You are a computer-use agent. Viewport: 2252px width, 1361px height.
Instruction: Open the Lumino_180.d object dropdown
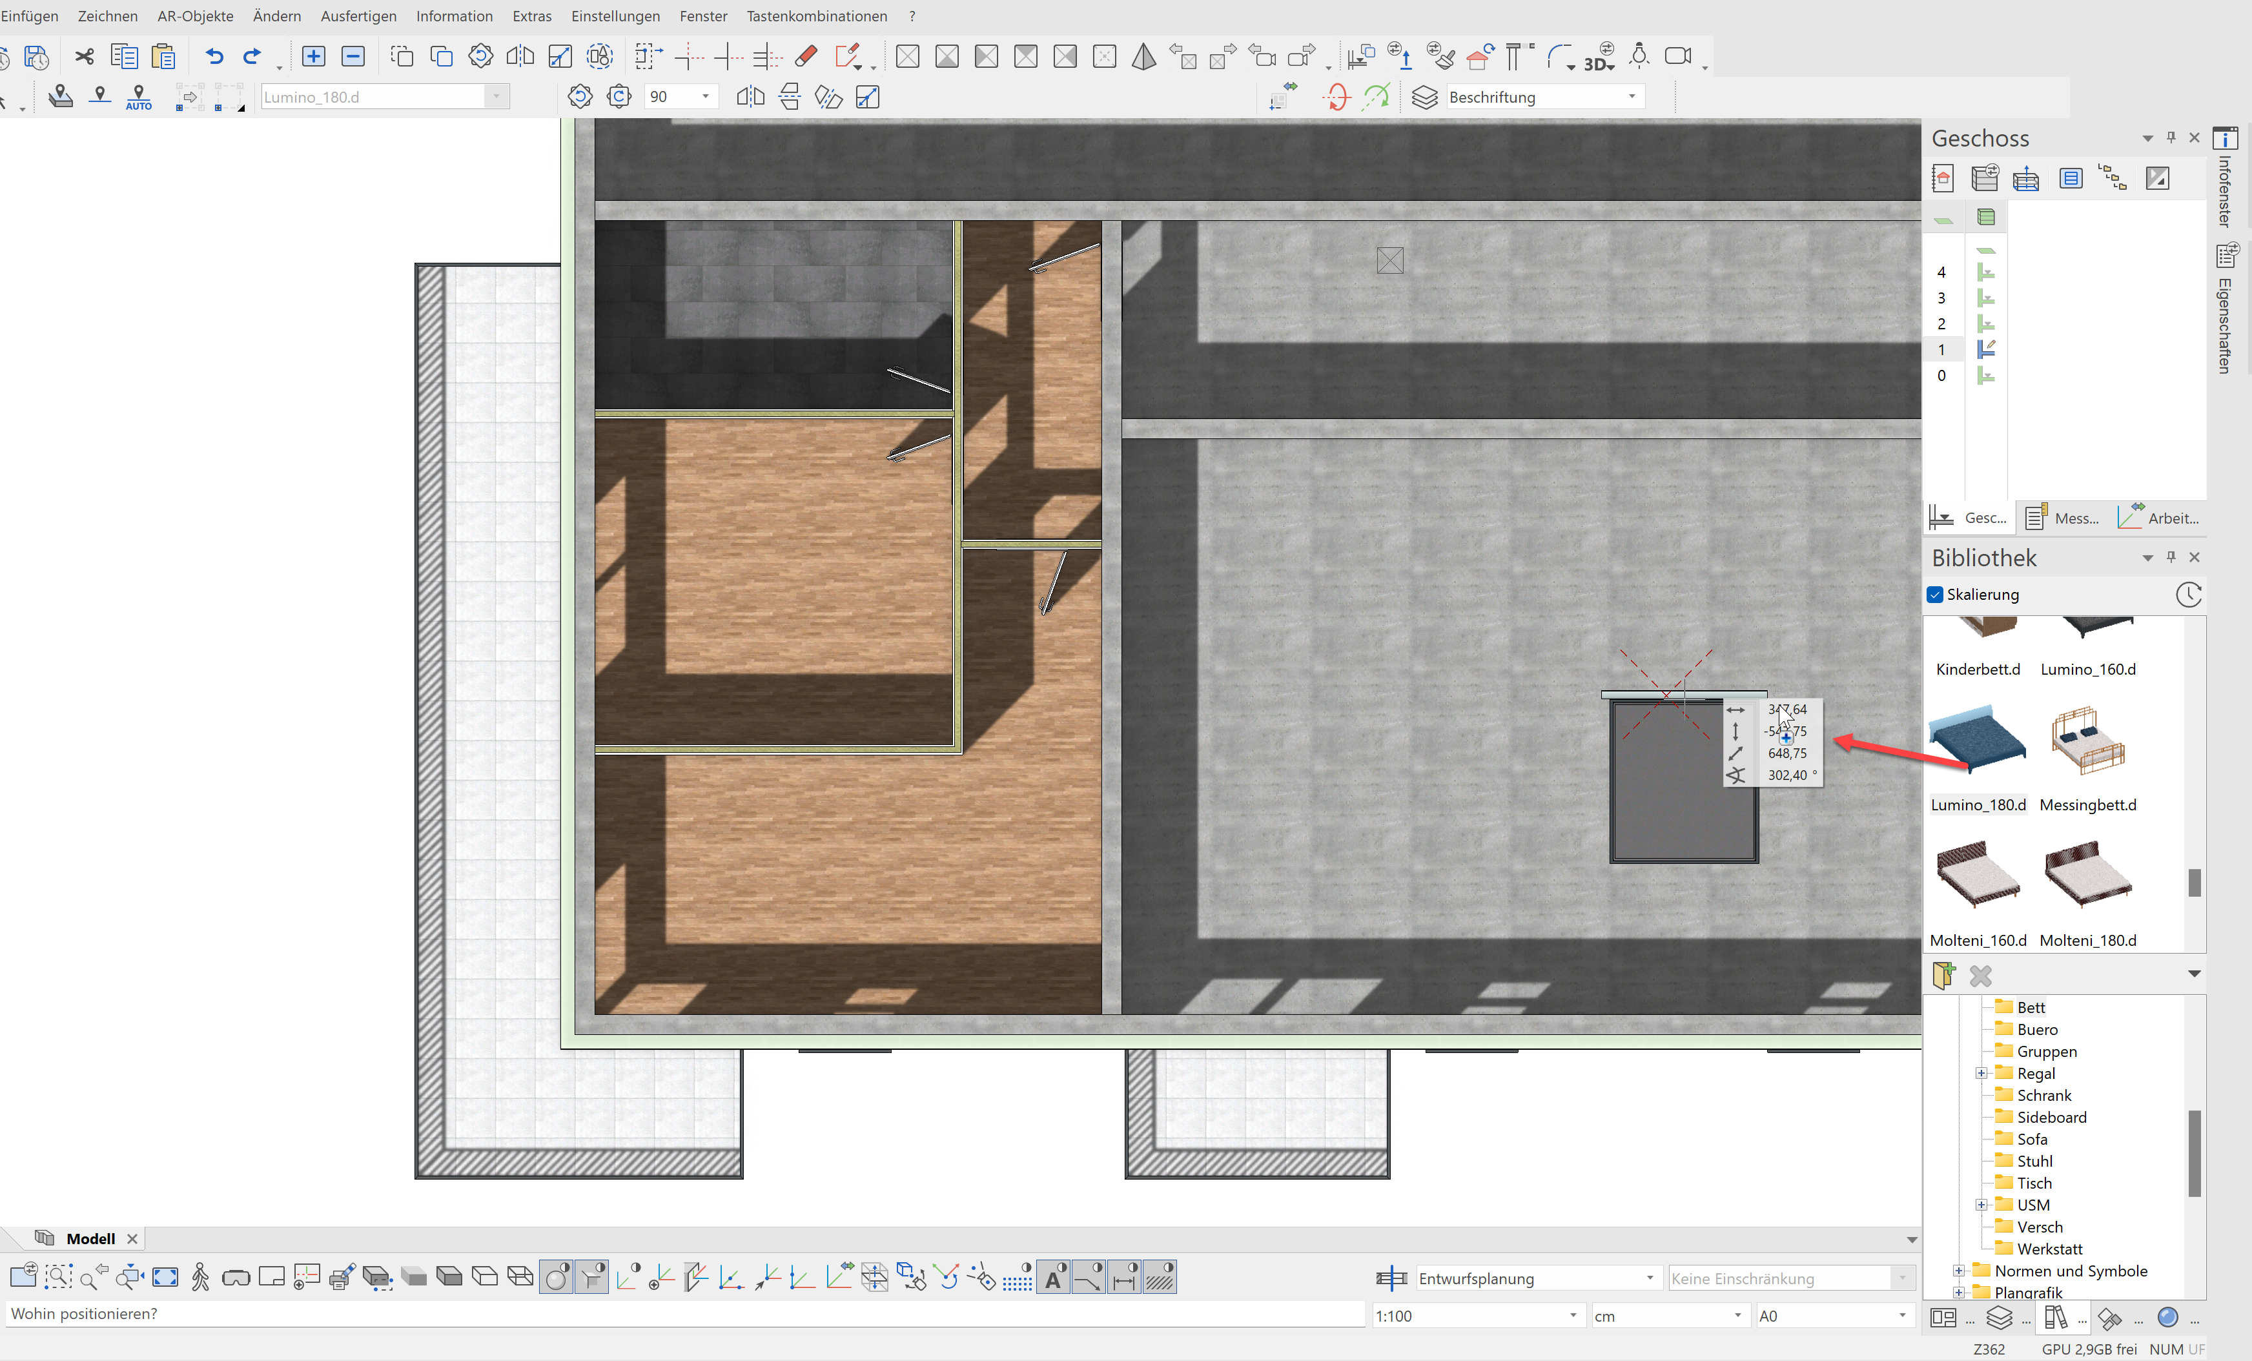[x=496, y=97]
